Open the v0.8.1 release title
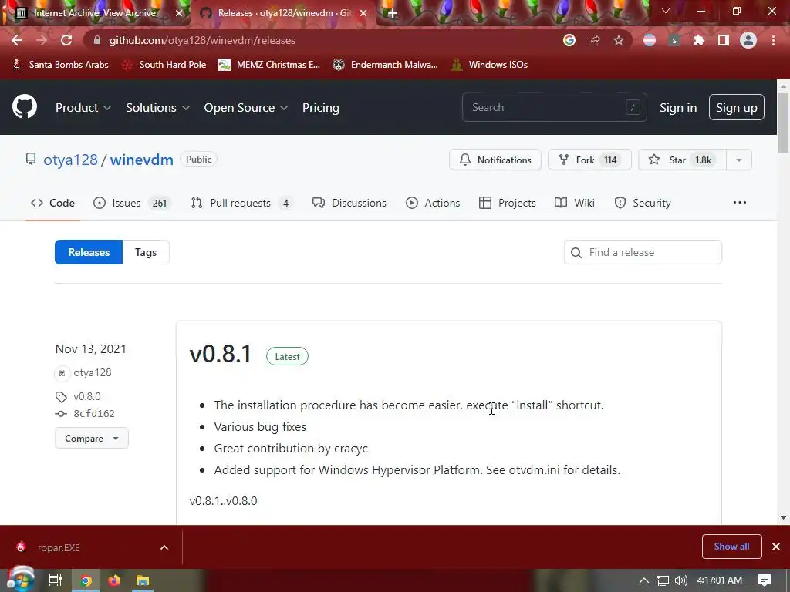The width and height of the screenshot is (790, 592). 220,354
